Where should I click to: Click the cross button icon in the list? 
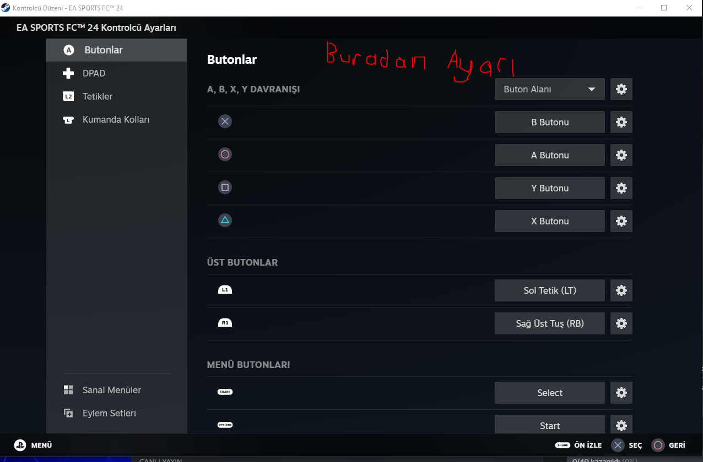(225, 122)
